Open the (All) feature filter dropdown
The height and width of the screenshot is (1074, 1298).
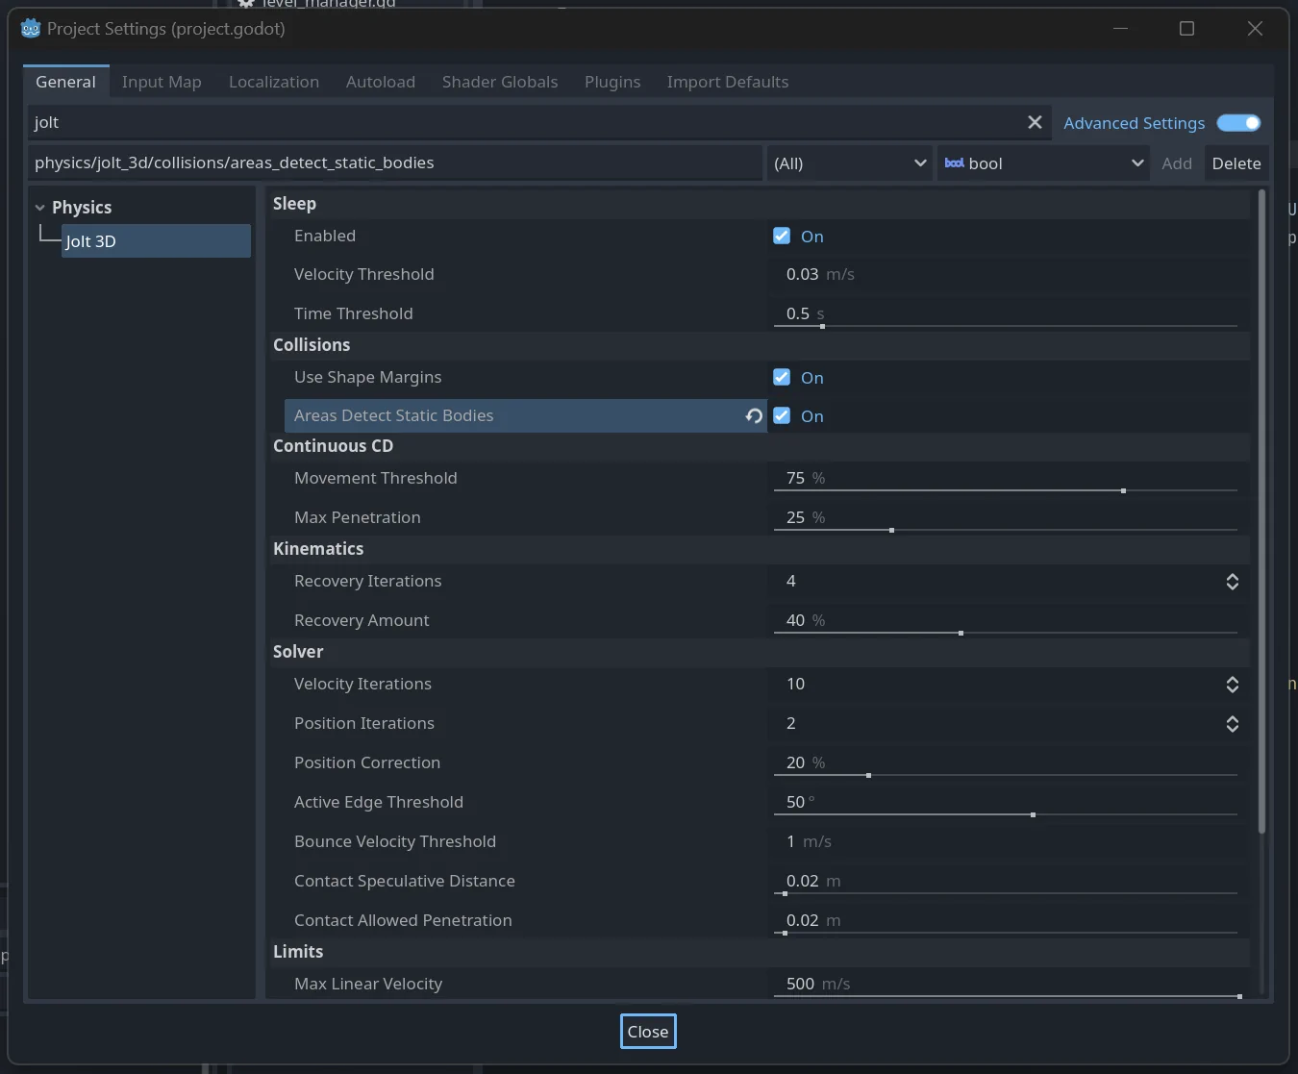(848, 163)
